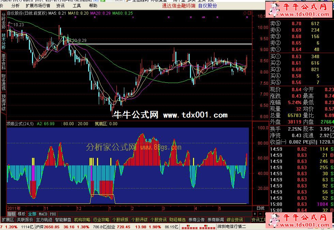Image resolution: width=334 pixels, height=230 pixels.
Task: Click the plus zoom button beside indicator tabs
Action: (255, 214)
